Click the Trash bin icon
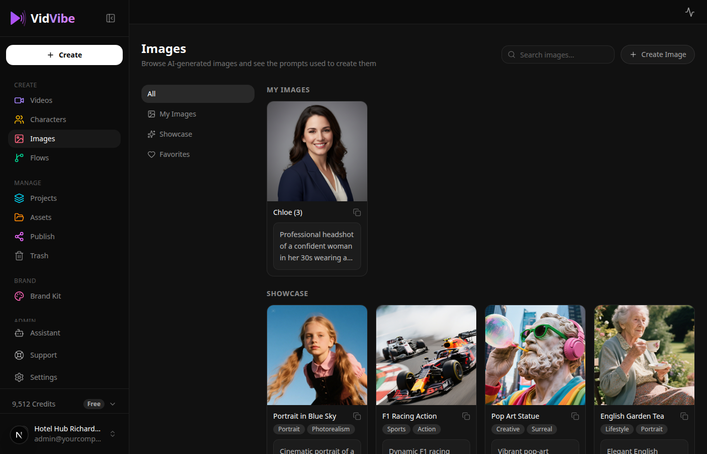The height and width of the screenshot is (454, 707). click(19, 256)
